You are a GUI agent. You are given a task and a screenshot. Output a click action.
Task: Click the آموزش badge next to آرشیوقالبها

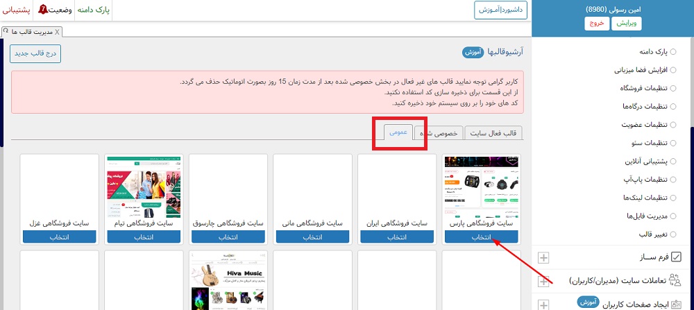(471, 52)
